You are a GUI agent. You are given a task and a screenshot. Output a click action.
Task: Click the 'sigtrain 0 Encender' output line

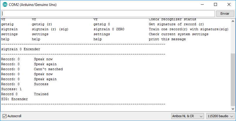[x=21, y=49]
